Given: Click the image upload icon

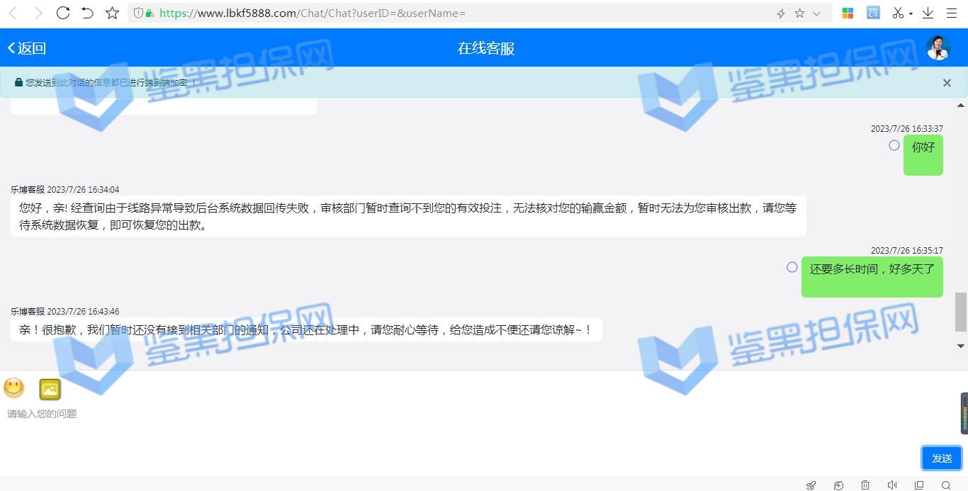Looking at the screenshot, I should coord(50,389).
